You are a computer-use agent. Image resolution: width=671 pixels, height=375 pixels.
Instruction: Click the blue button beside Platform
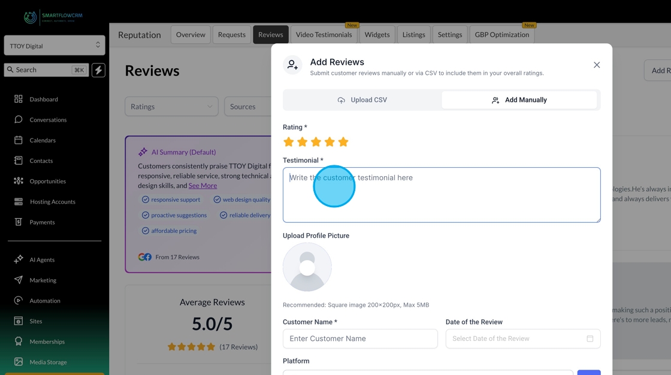[x=589, y=373]
